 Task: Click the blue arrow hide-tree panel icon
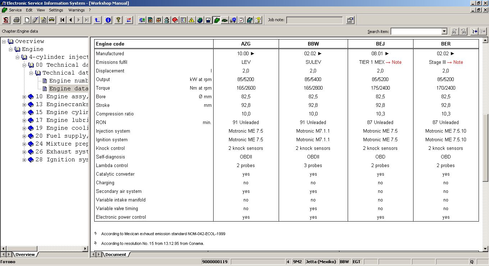point(474,32)
